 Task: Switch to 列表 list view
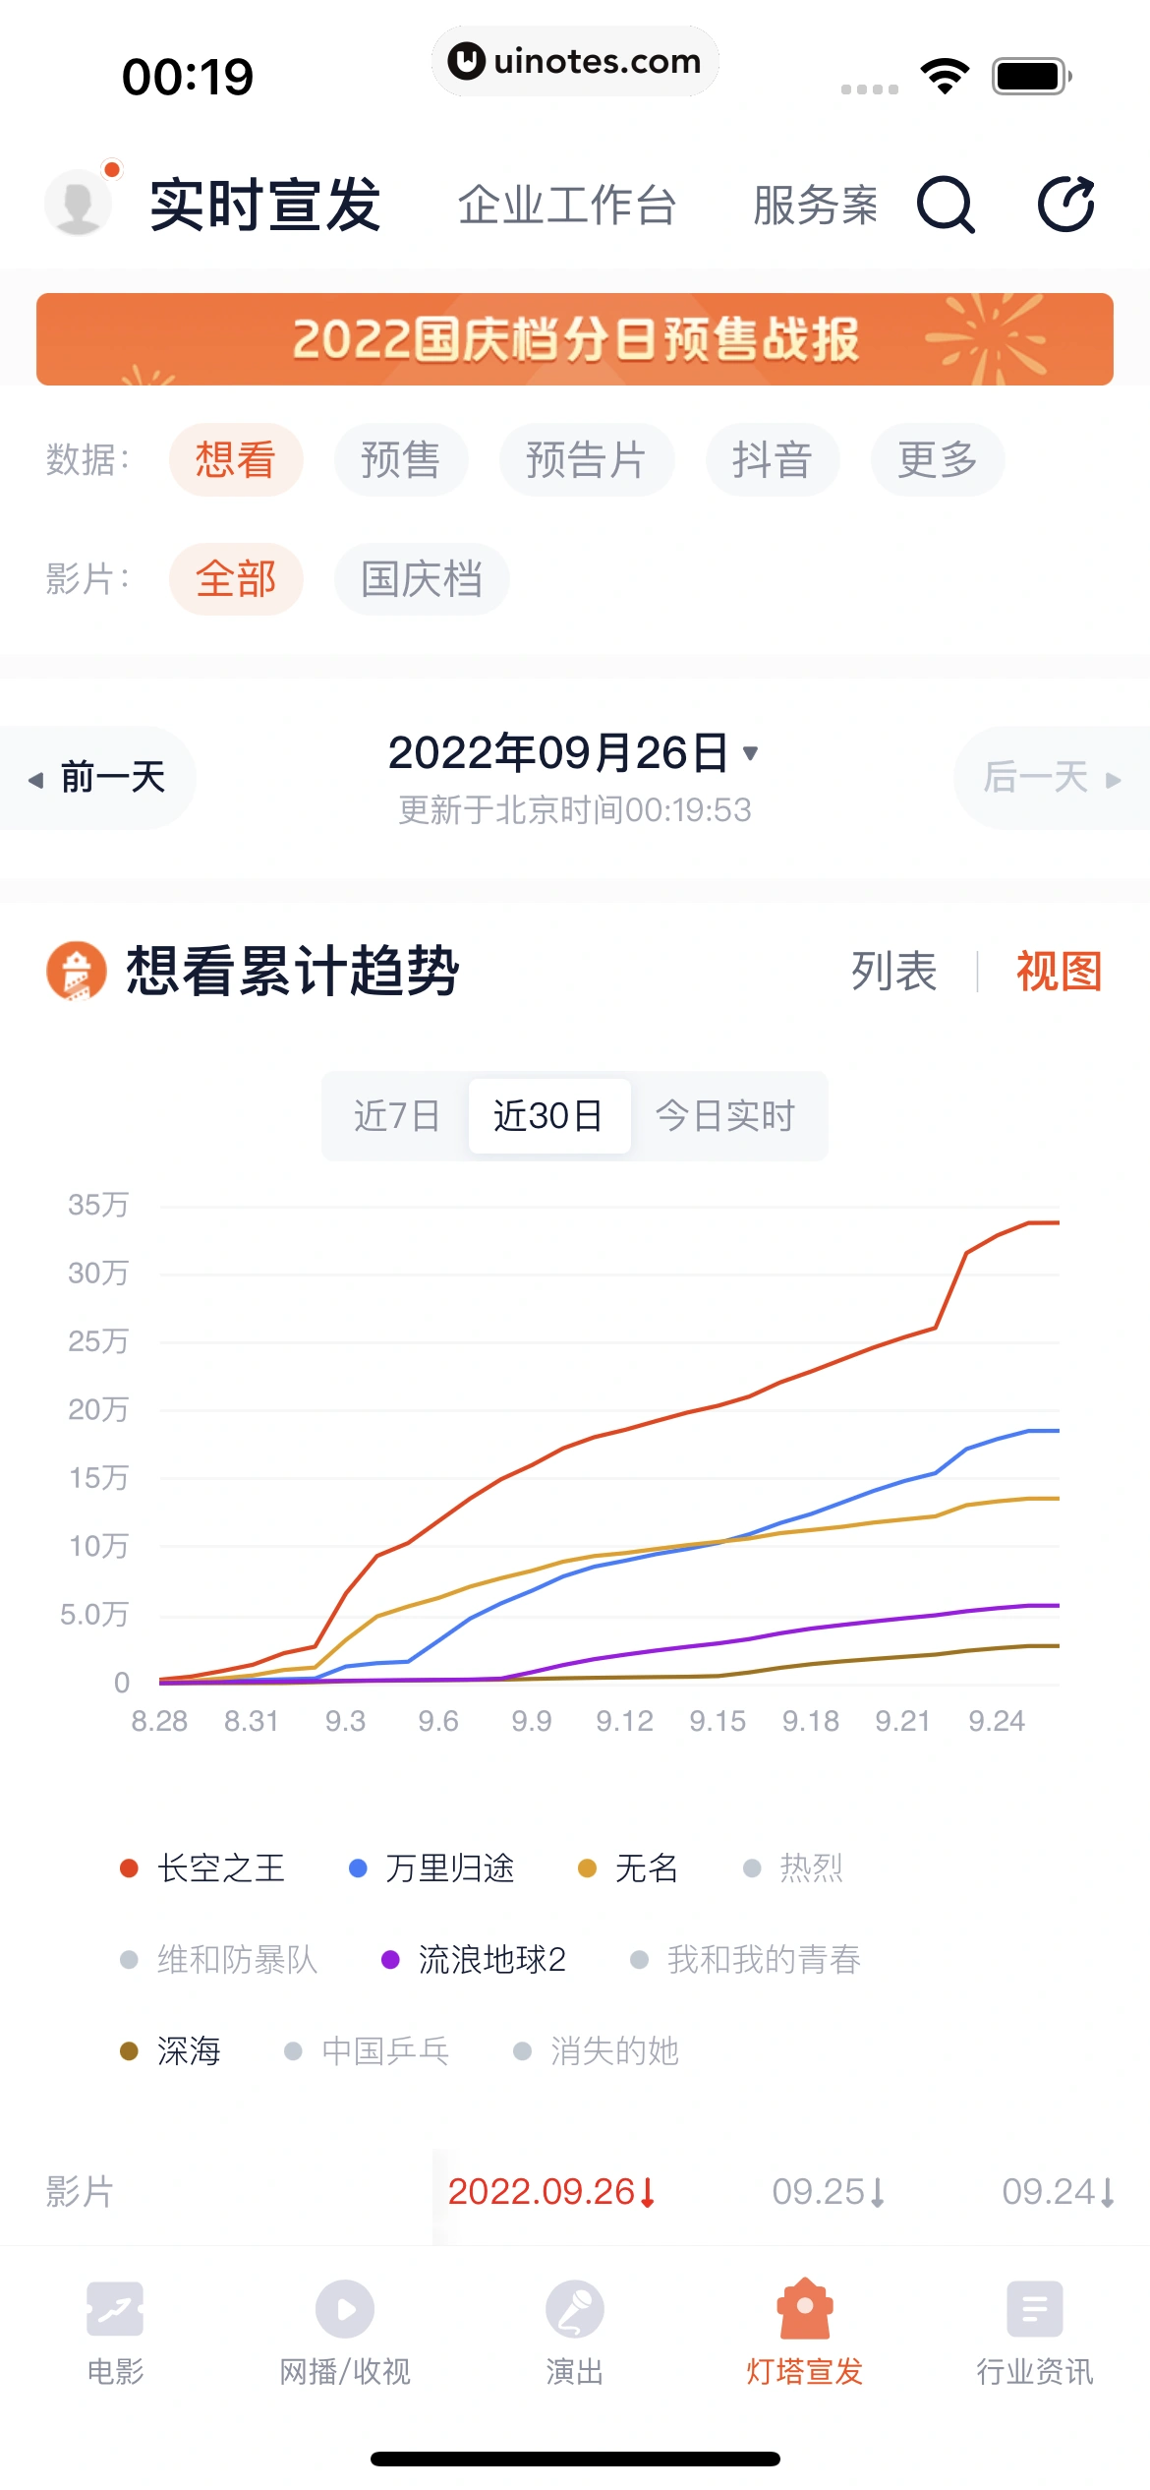coord(893,972)
